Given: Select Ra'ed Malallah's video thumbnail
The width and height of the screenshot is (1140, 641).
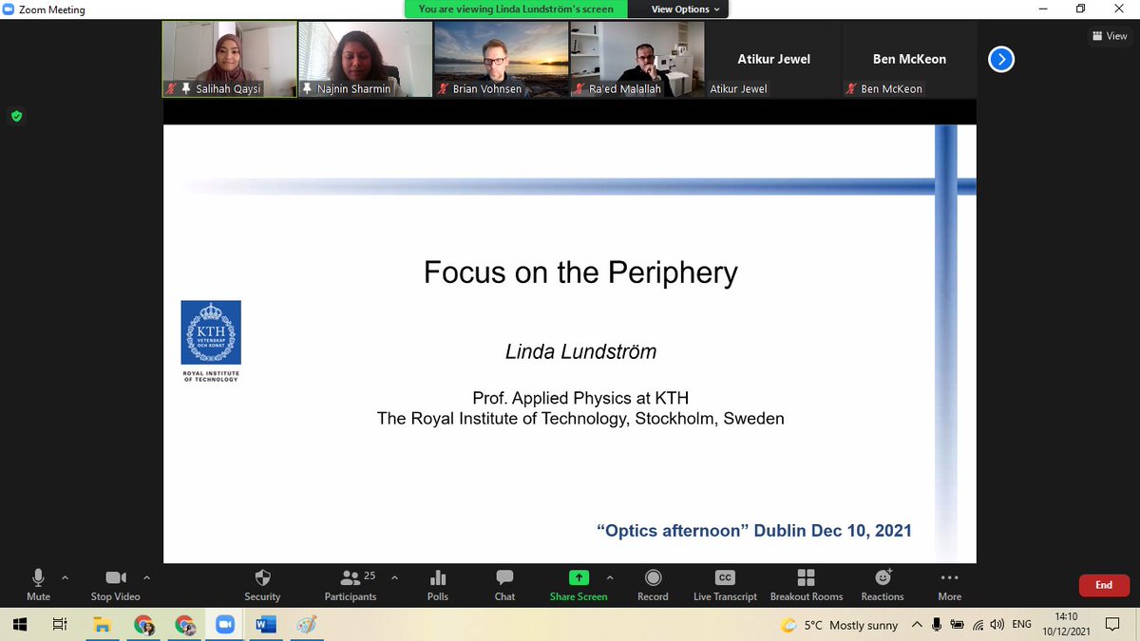Looking at the screenshot, I should coord(636,59).
